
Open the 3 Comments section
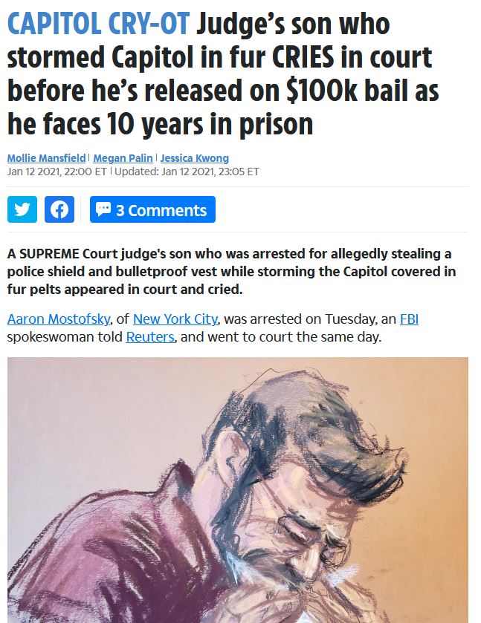(x=152, y=209)
